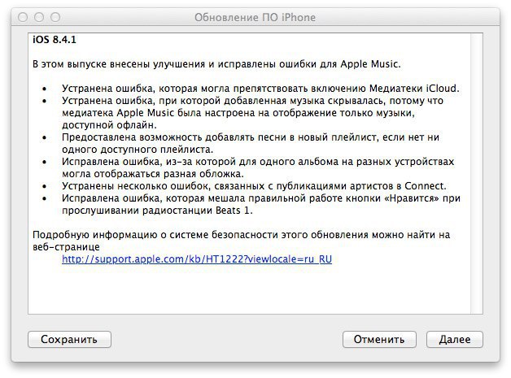511x378 pixels.
Task: Click the Сохранить button
Action: pos(69,339)
